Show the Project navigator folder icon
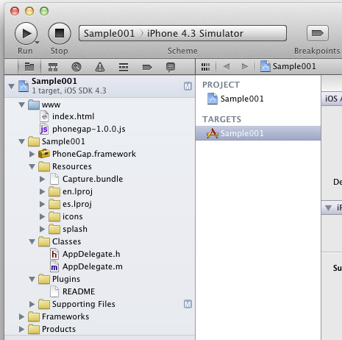The width and height of the screenshot is (342, 340). [x=29, y=67]
